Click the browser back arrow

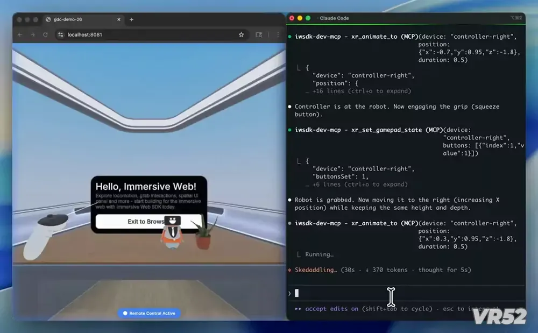coord(20,34)
